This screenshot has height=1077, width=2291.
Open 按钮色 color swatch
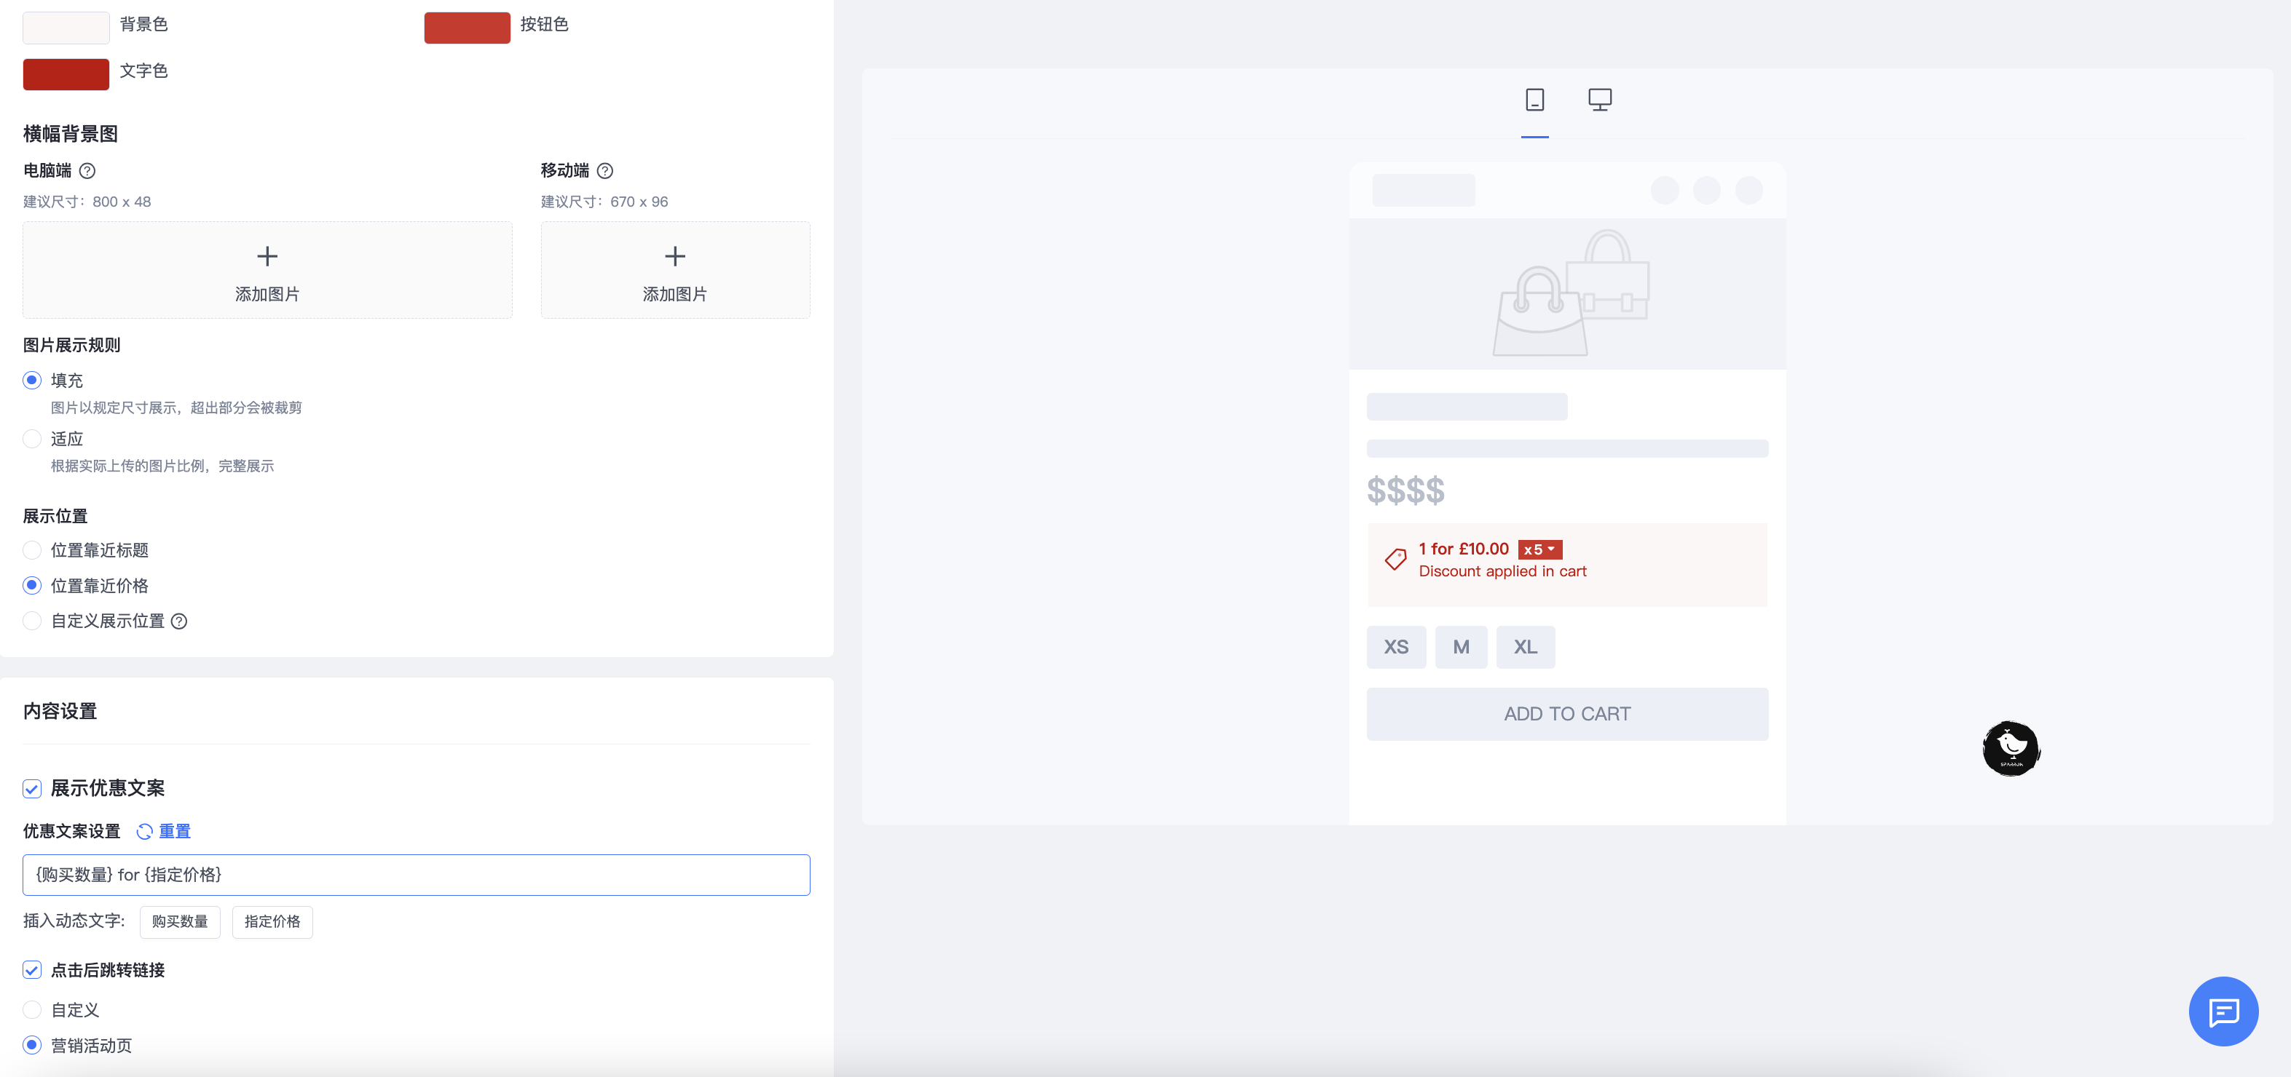[x=467, y=28]
